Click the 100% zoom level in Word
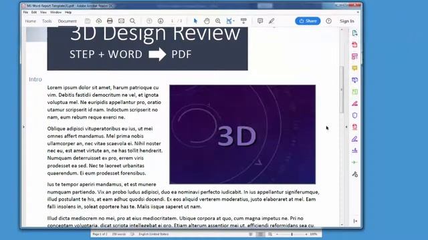This screenshot has width=428, height=240. point(314,234)
